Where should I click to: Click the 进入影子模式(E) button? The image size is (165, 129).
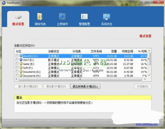click(x=28, y=86)
